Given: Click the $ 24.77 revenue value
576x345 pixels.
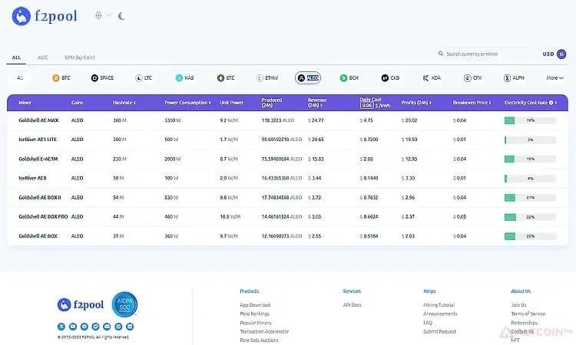Looking at the screenshot, I should click(x=316, y=120).
